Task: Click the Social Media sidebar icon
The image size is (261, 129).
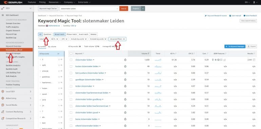Action: [3, 105]
